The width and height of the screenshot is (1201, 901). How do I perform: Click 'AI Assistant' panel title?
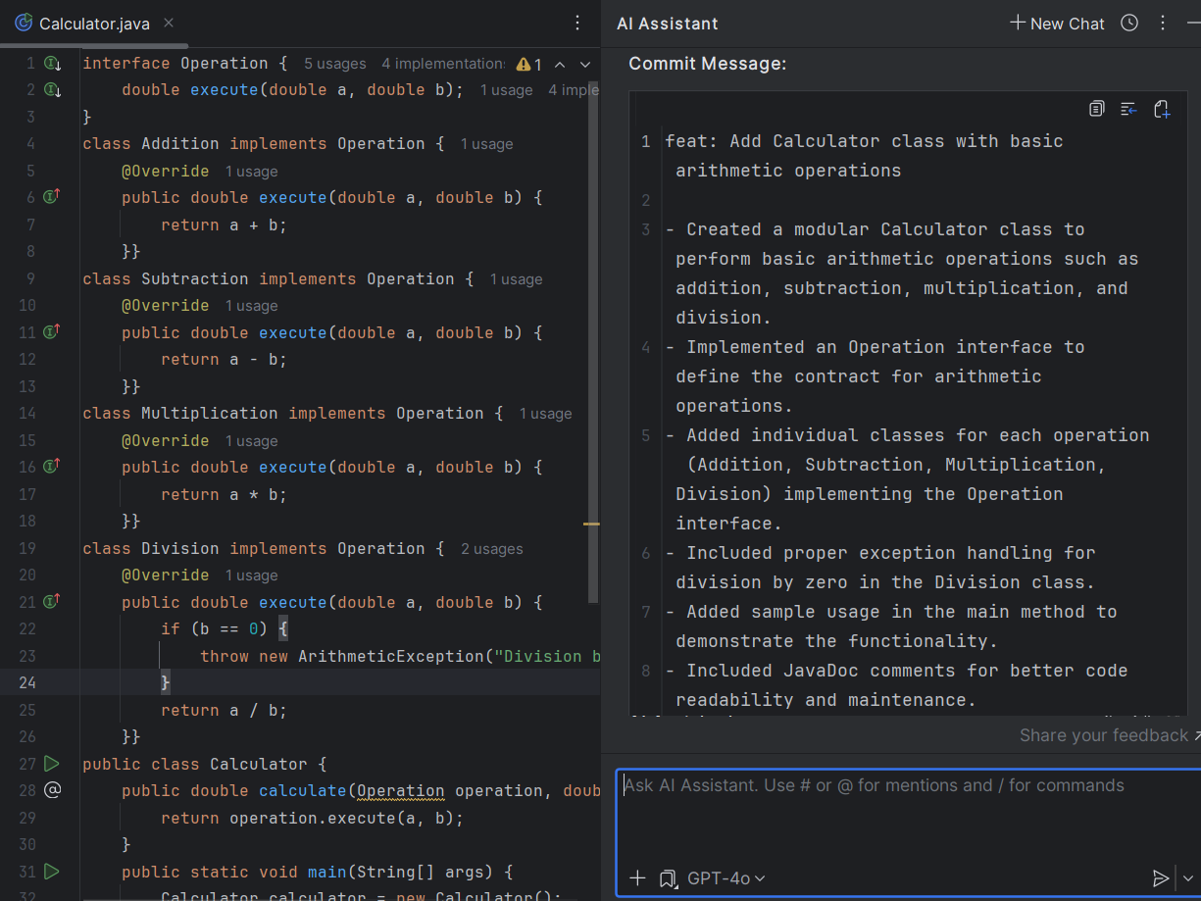pyautogui.click(x=667, y=24)
